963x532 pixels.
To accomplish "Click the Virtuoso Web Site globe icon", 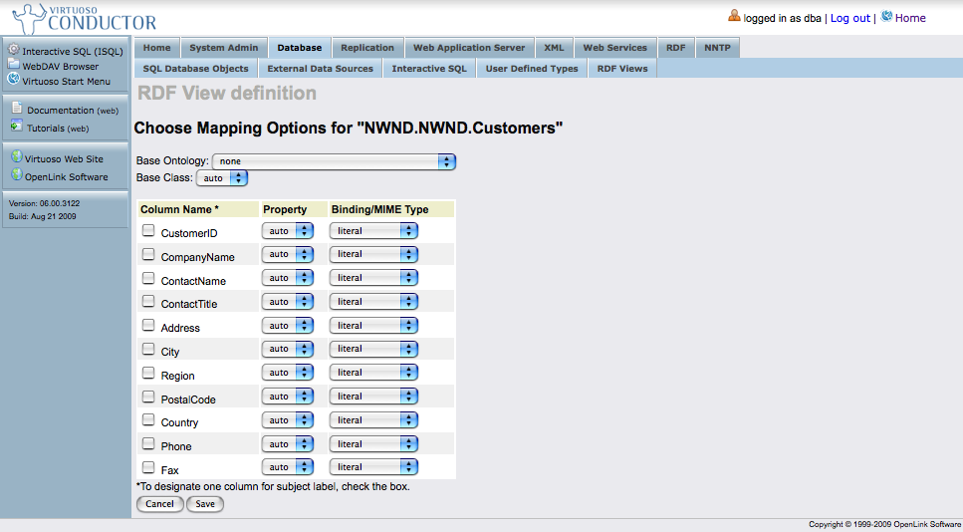I will (17, 157).
